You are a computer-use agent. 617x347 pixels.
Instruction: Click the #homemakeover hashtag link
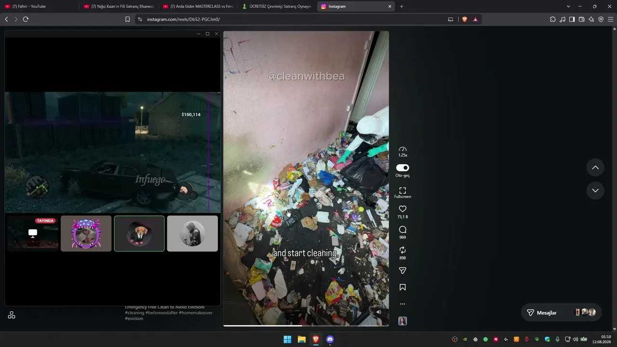[x=196, y=313]
